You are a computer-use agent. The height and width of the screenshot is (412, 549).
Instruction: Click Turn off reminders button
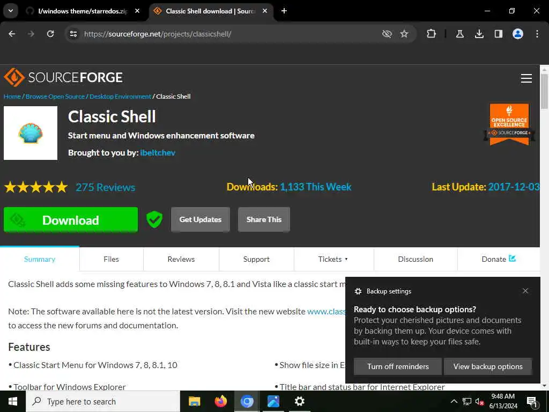click(x=398, y=366)
